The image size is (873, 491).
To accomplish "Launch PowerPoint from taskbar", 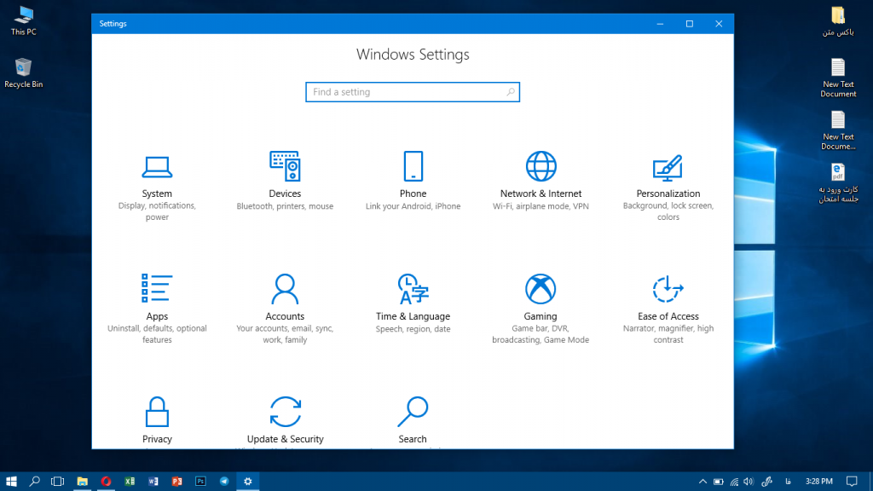I will point(177,481).
